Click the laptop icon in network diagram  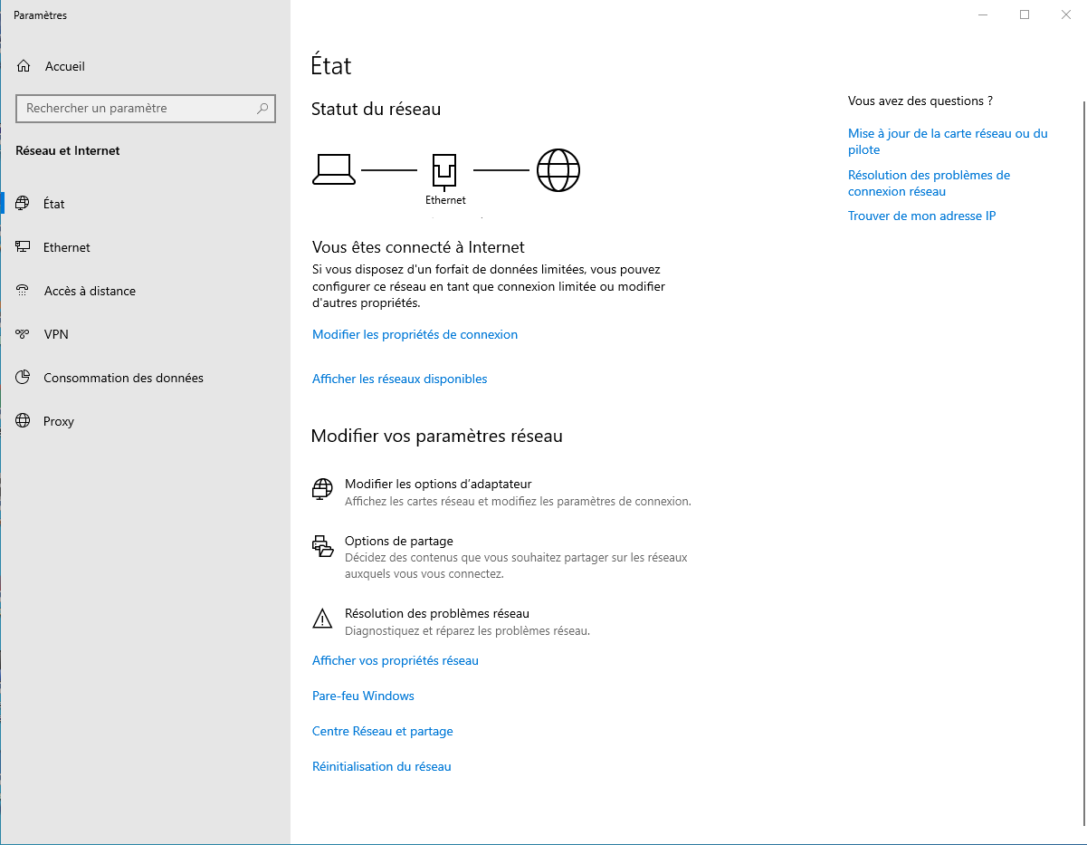333,169
